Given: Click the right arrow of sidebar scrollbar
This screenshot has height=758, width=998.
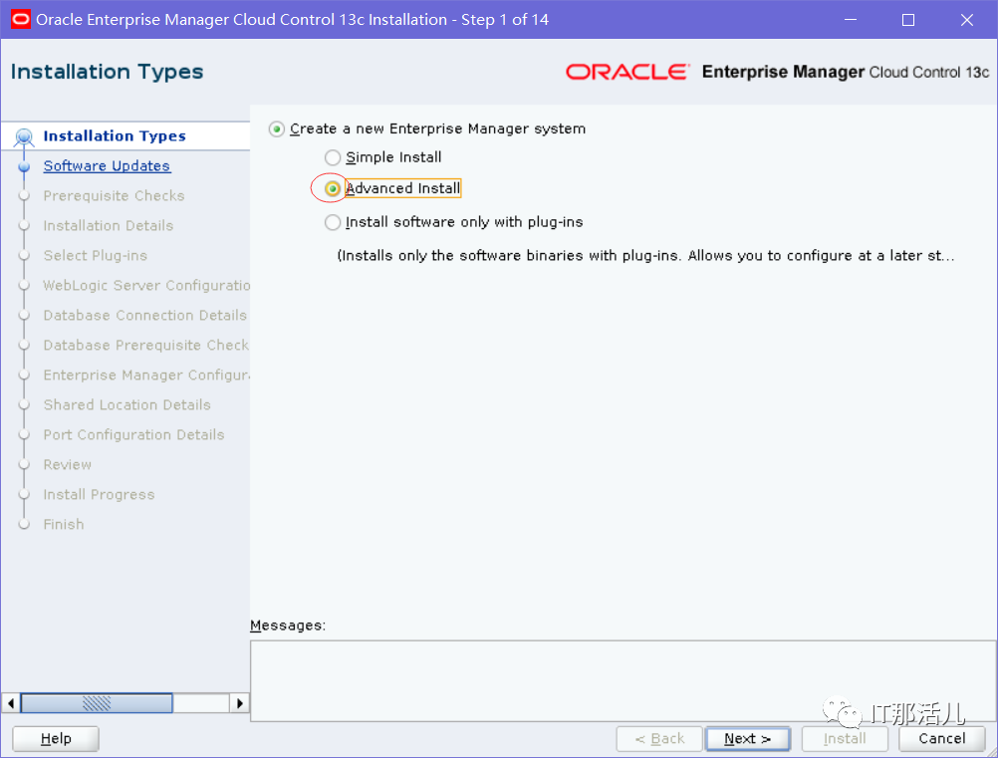Looking at the screenshot, I should (x=239, y=703).
